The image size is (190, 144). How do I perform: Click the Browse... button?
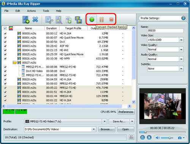click(106, 129)
